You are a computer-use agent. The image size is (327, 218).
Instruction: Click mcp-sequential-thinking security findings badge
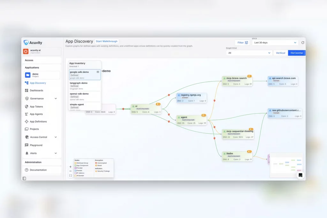[251, 129]
